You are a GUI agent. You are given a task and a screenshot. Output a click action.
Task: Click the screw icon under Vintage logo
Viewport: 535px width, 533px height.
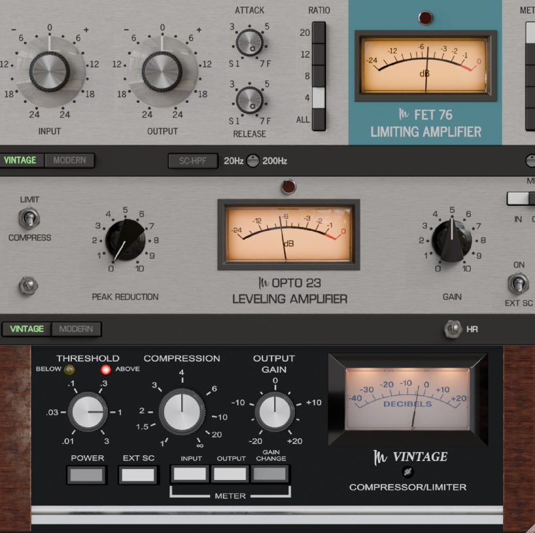click(407, 472)
